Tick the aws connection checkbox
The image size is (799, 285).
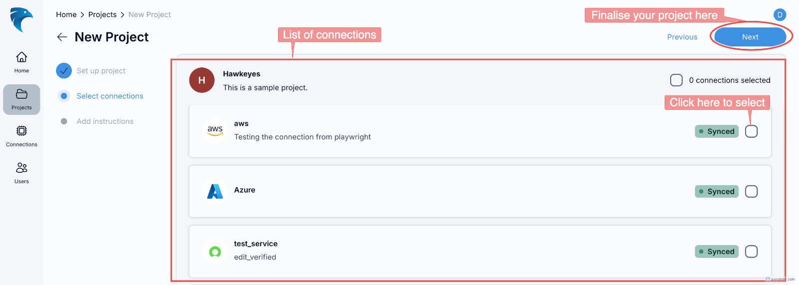pos(751,131)
